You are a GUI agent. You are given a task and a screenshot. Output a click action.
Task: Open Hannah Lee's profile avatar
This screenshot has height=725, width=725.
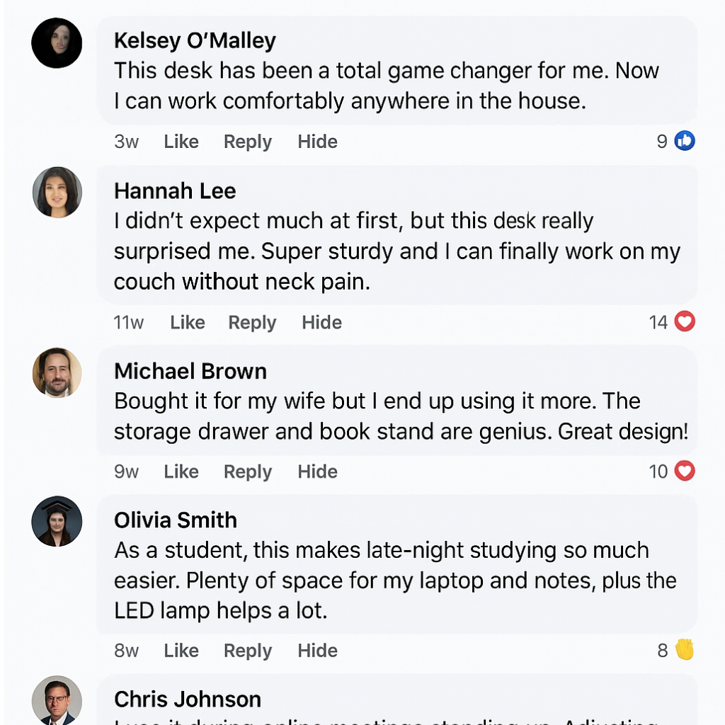pyautogui.click(x=57, y=192)
